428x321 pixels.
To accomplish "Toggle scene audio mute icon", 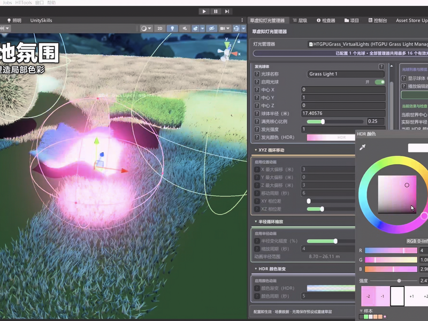I will 185,28.
